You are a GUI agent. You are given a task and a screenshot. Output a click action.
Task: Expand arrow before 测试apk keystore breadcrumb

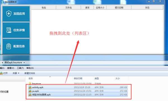pos(2,63)
